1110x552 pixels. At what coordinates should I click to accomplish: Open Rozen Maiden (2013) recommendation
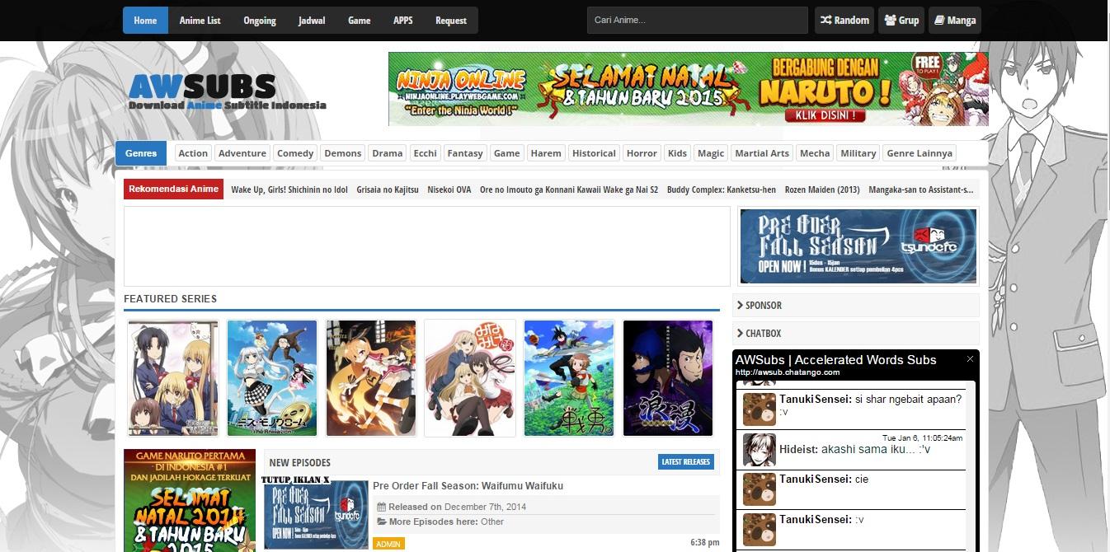point(822,189)
